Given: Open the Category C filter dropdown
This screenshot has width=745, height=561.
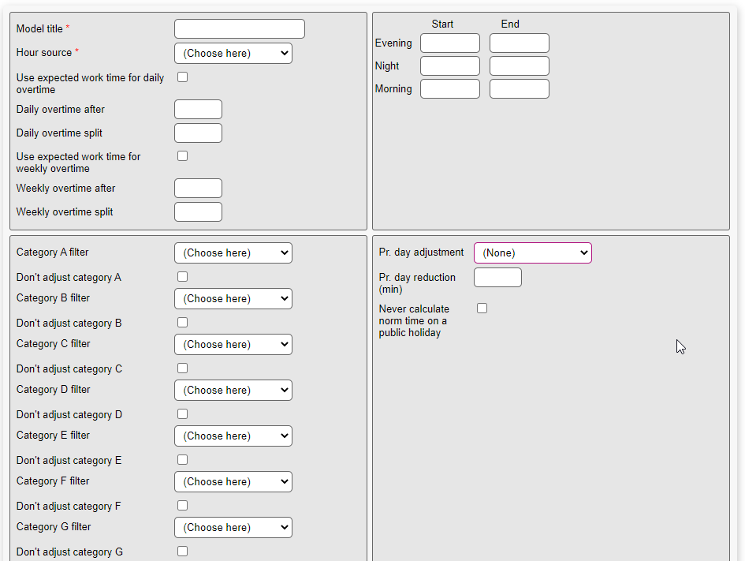Looking at the screenshot, I should click(x=233, y=345).
